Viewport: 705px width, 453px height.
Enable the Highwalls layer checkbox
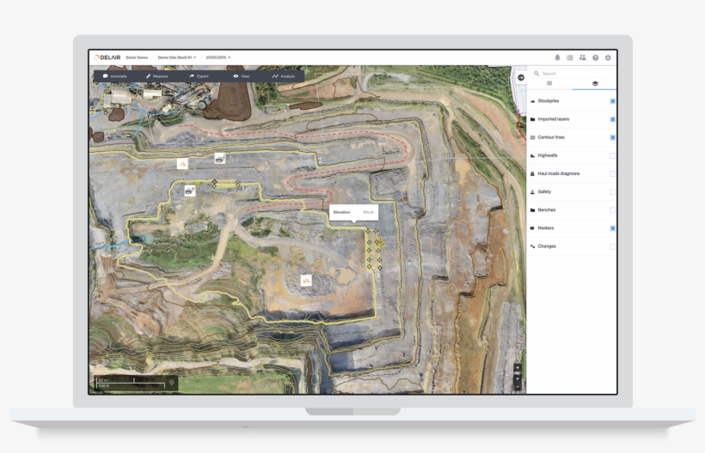tap(612, 155)
